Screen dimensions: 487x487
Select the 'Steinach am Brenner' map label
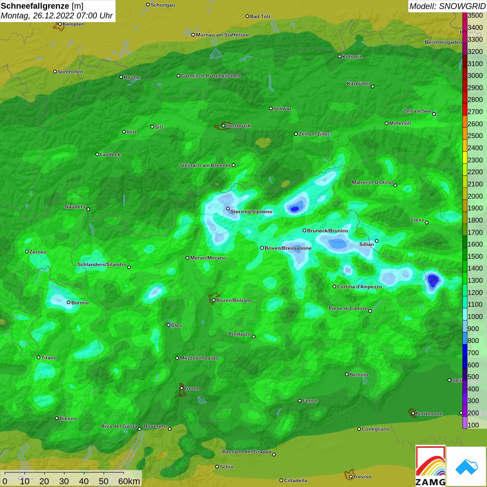pos(205,165)
